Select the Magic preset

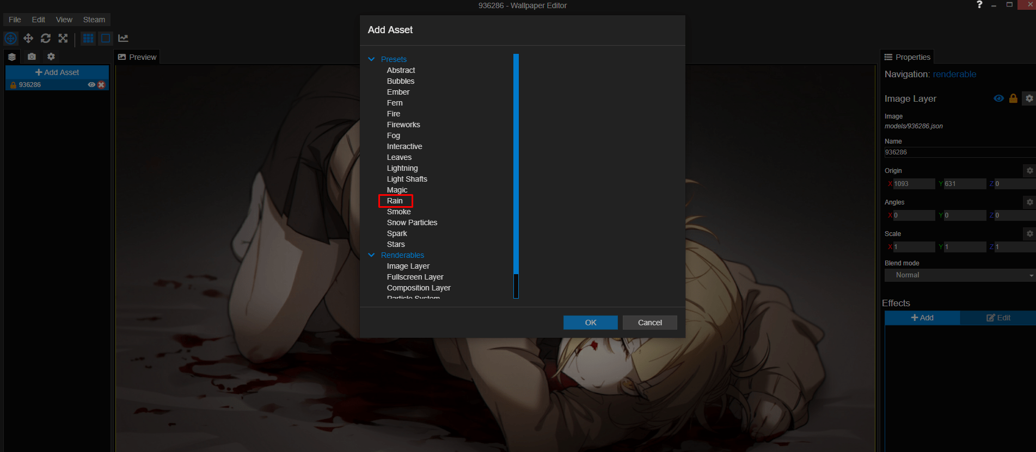point(397,190)
